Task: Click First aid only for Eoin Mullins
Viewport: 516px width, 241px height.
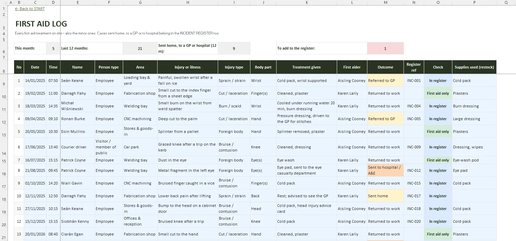Action: 438,132
